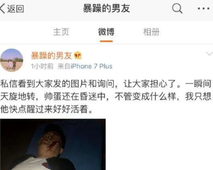Image resolution: width=213 pixels, height=170 pixels.
Task: Expand the post options chevron arrow
Action: point(209,54)
